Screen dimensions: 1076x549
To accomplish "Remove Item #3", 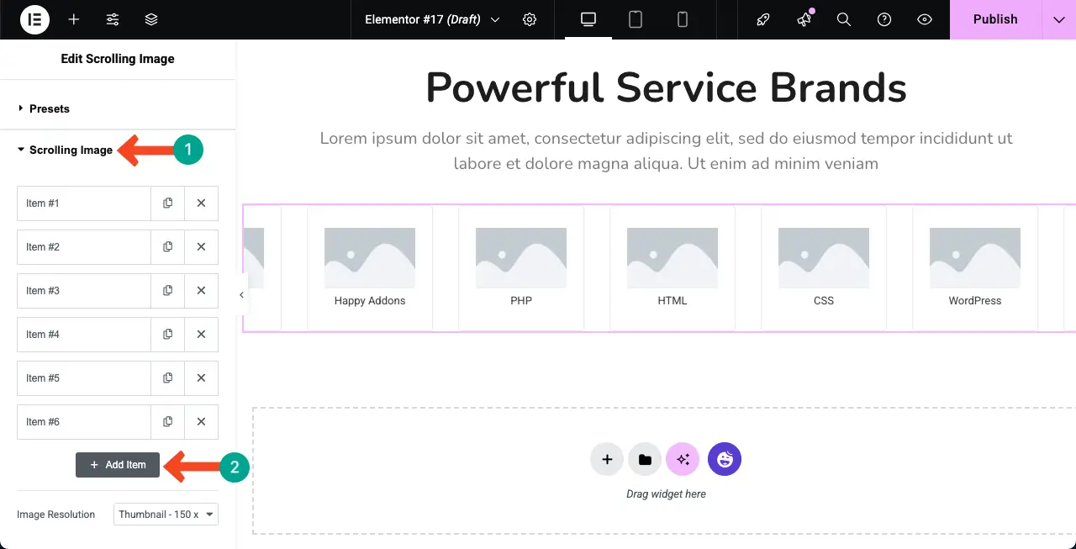I will point(202,291).
